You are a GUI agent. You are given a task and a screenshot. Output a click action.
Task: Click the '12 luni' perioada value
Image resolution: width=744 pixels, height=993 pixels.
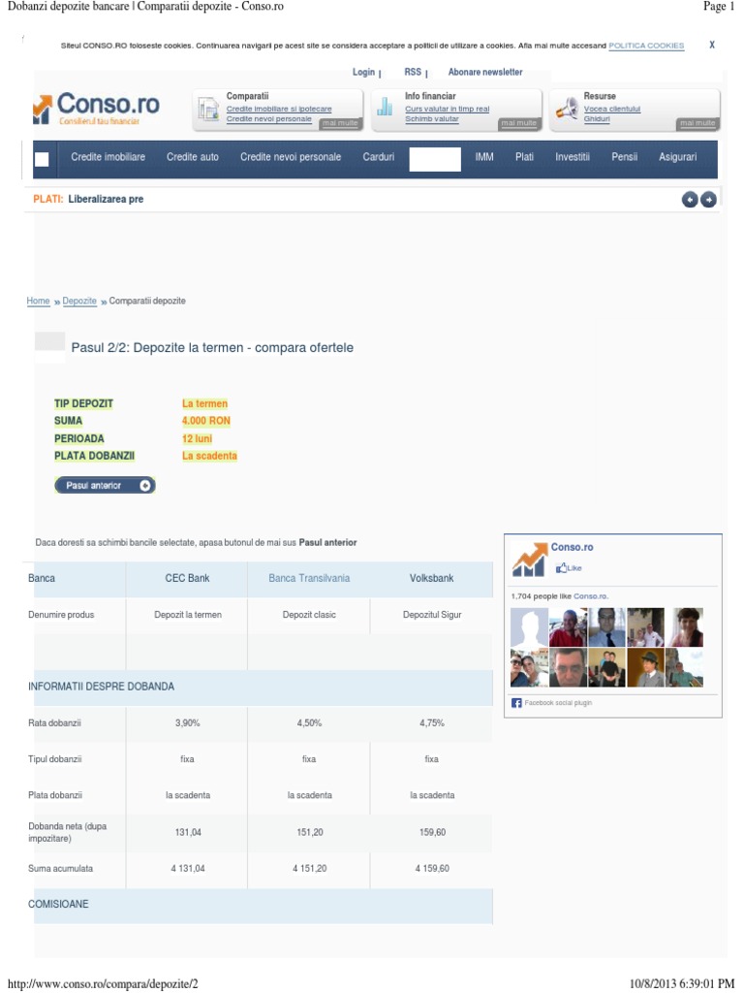pyautogui.click(x=197, y=439)
